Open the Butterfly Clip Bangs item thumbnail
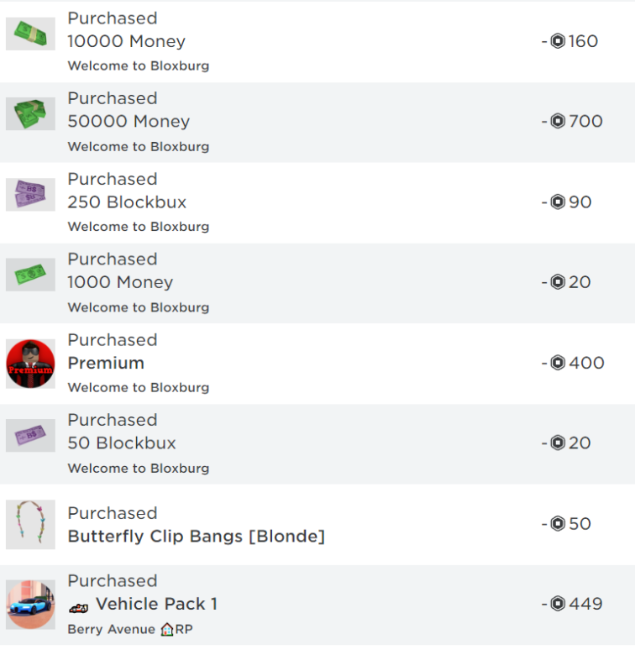635x655 pixels. 30,524
